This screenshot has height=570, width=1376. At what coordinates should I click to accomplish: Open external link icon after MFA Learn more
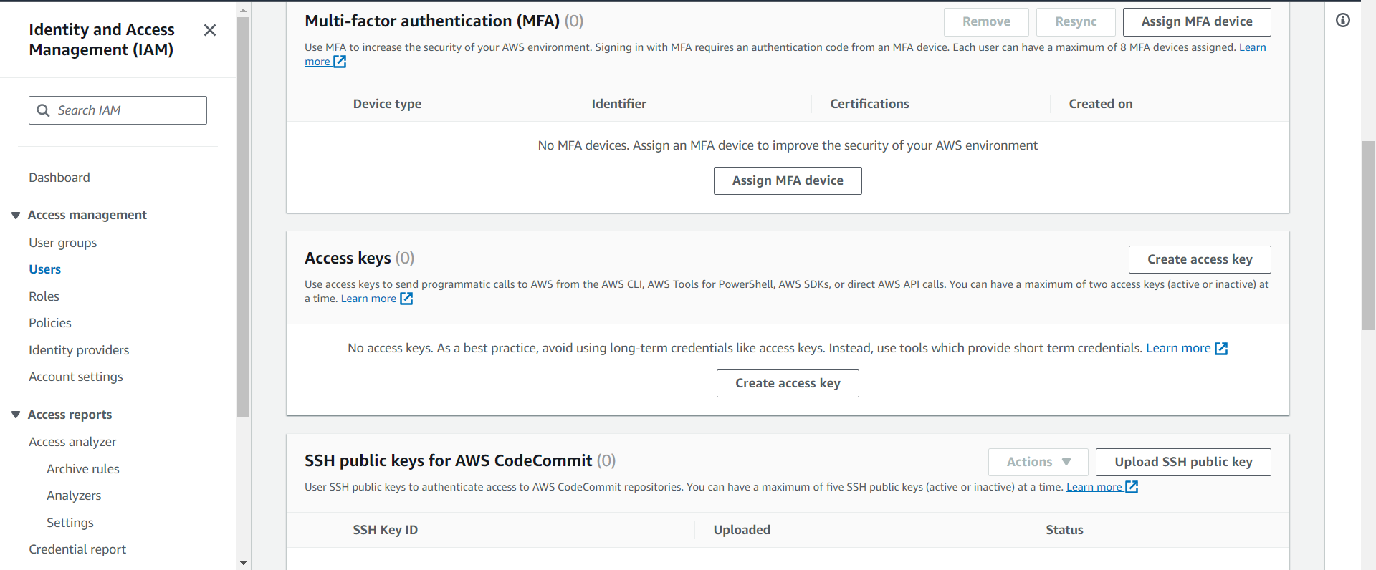(x=340, y=62)
